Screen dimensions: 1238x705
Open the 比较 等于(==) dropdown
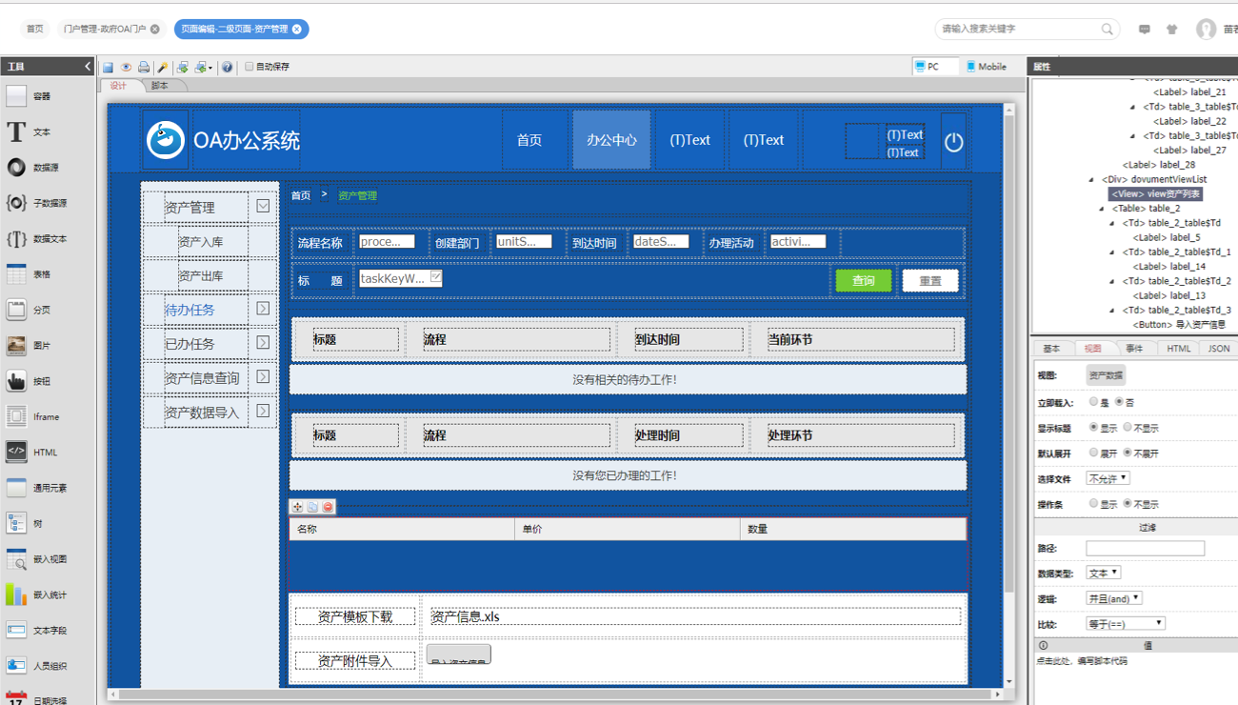1126,623
